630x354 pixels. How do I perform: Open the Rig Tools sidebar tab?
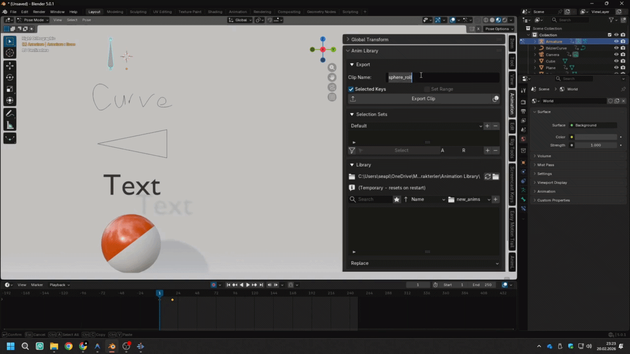(x=512, y=148)
